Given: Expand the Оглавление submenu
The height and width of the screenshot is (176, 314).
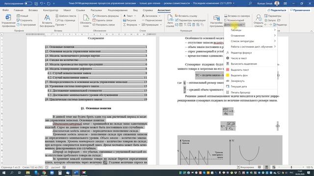Looking at the screenshot, I should [x=251, y=36].
